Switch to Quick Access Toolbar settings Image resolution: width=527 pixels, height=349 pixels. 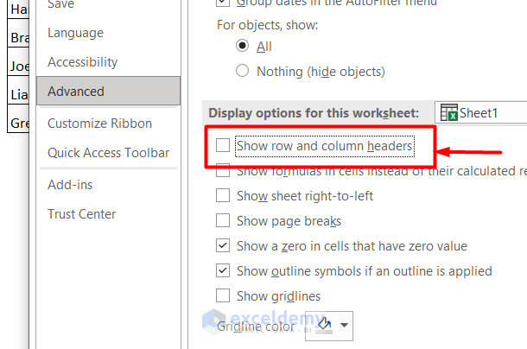[108, 153]
